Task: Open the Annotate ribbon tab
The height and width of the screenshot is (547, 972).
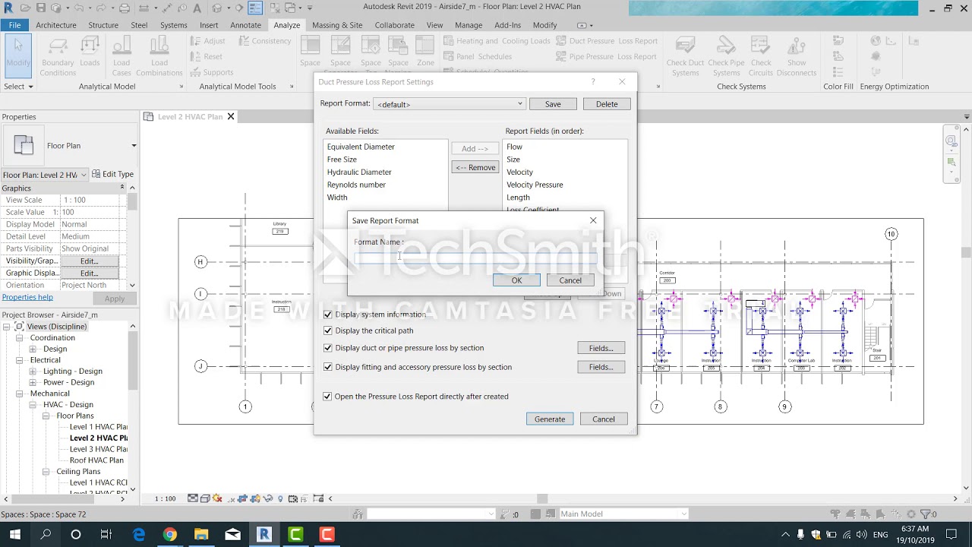Action: coord(245,25)
